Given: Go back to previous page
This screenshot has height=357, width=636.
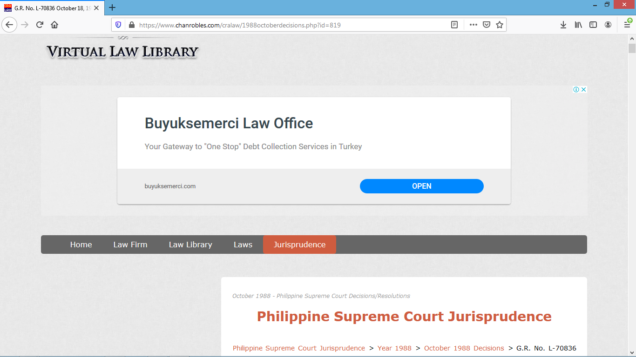Looking at the screenshot, I should pyautogui.click(x=9, y=25).
